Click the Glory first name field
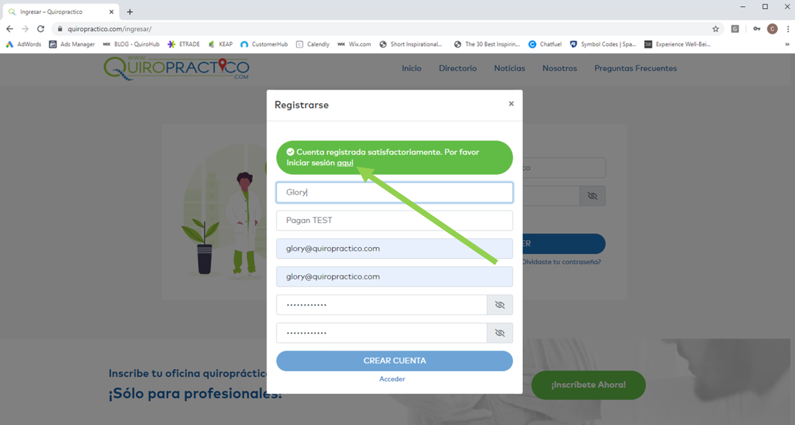The width and height of the screenshot is (795, 425). [394, 192]
